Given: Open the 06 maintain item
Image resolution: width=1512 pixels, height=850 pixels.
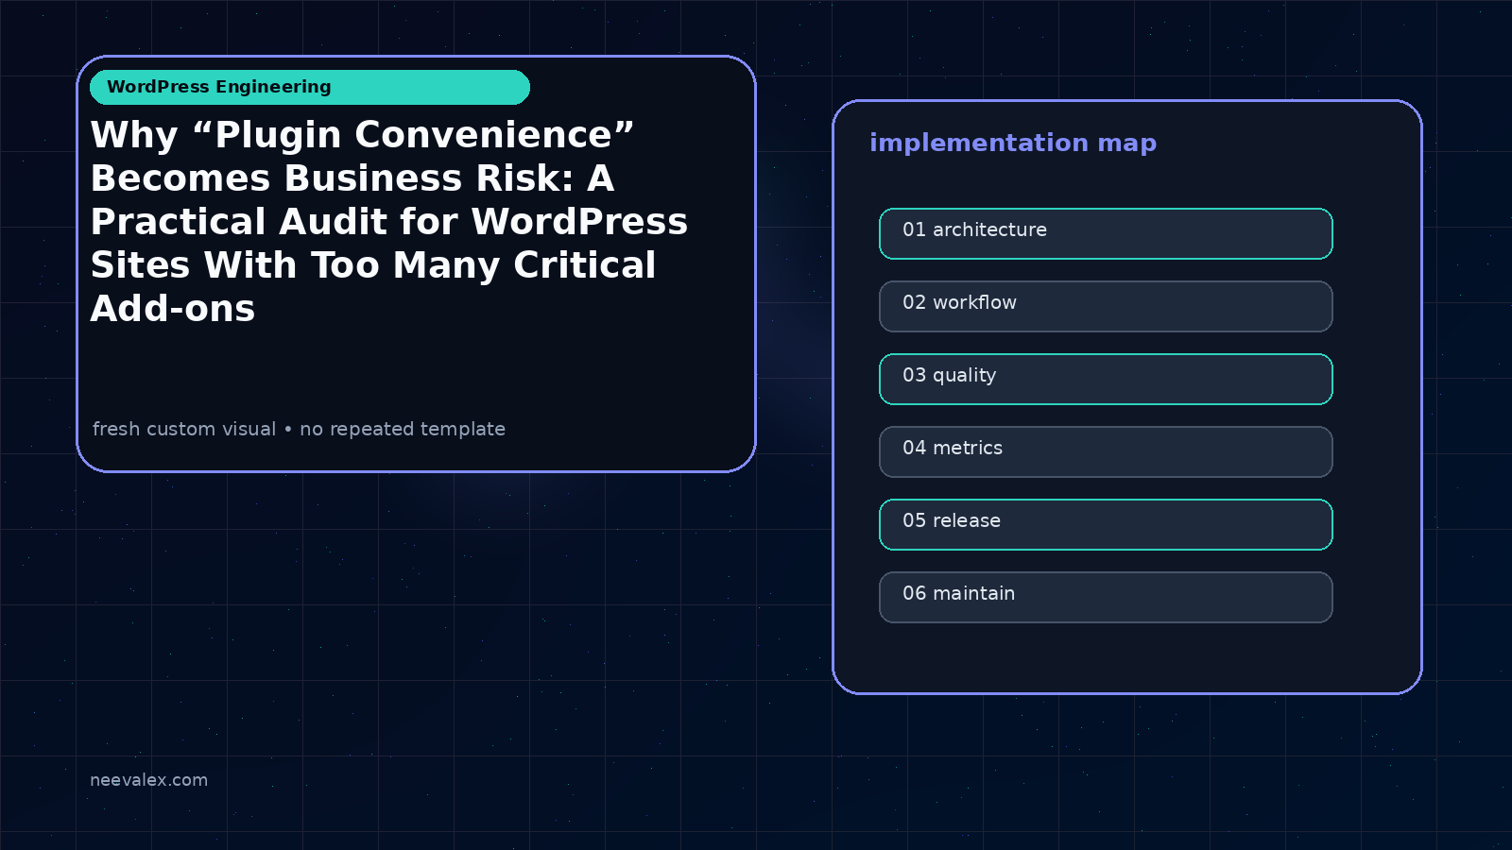Looking at the screenshot, I should coord(1106,597).
